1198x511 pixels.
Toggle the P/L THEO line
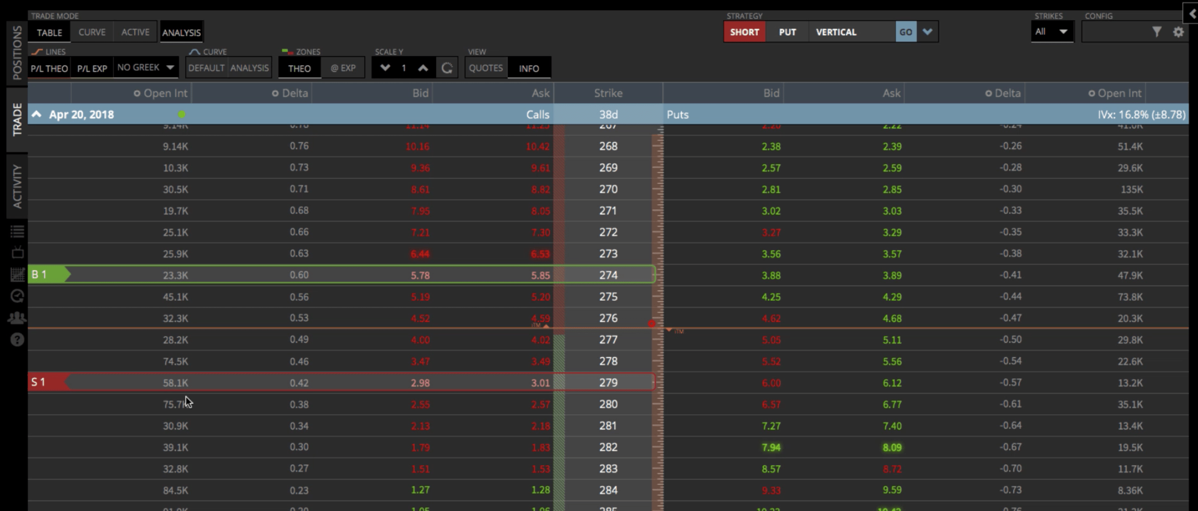pyautogui.click(x=49, y=68)
